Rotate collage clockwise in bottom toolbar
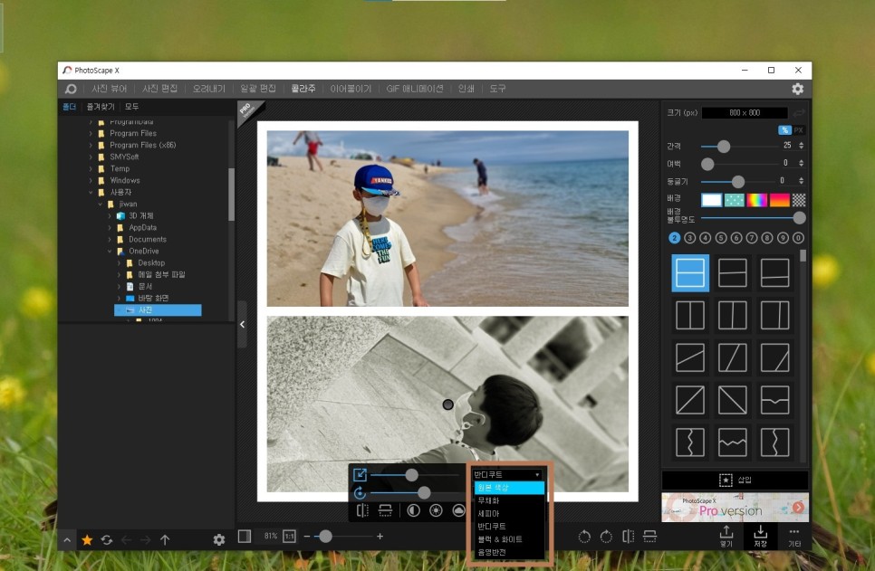 (x=606, y=537)
